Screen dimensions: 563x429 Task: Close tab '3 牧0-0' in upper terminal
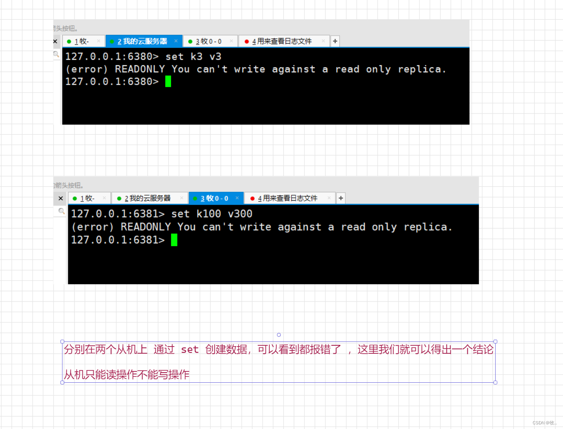231,41
